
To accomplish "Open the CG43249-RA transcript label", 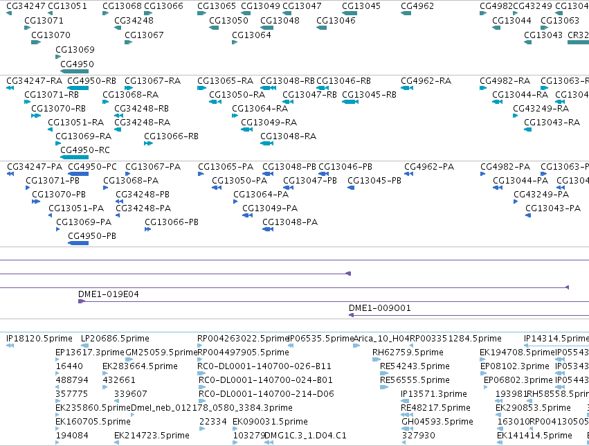I will click(541, 109).
